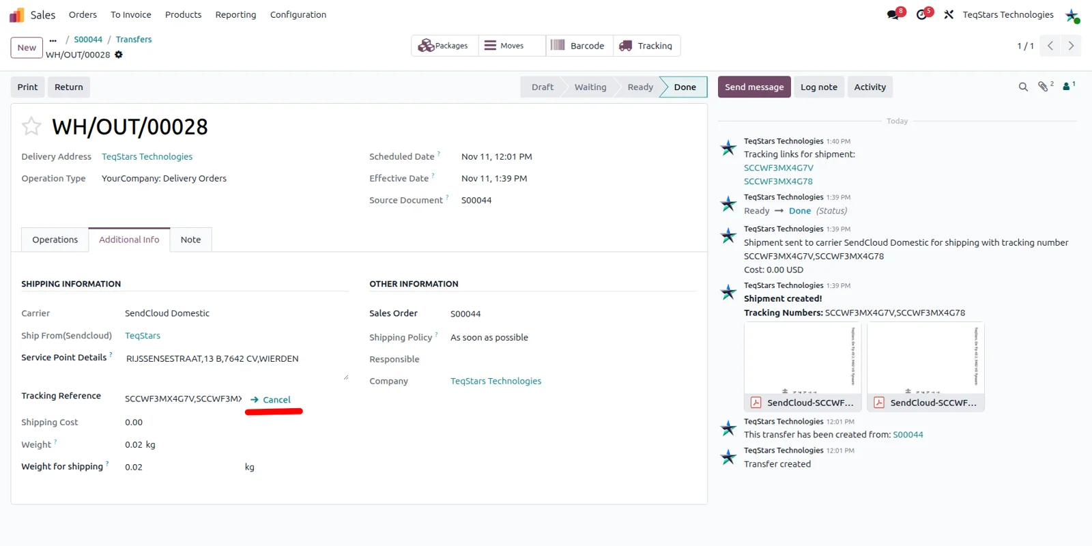1092x546 pixels.
Task: Select the Ready status stage
Action: 640,87
